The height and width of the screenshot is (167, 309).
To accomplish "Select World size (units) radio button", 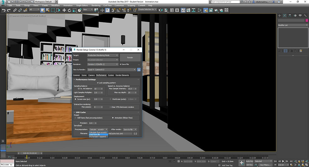I will point(110,99).
